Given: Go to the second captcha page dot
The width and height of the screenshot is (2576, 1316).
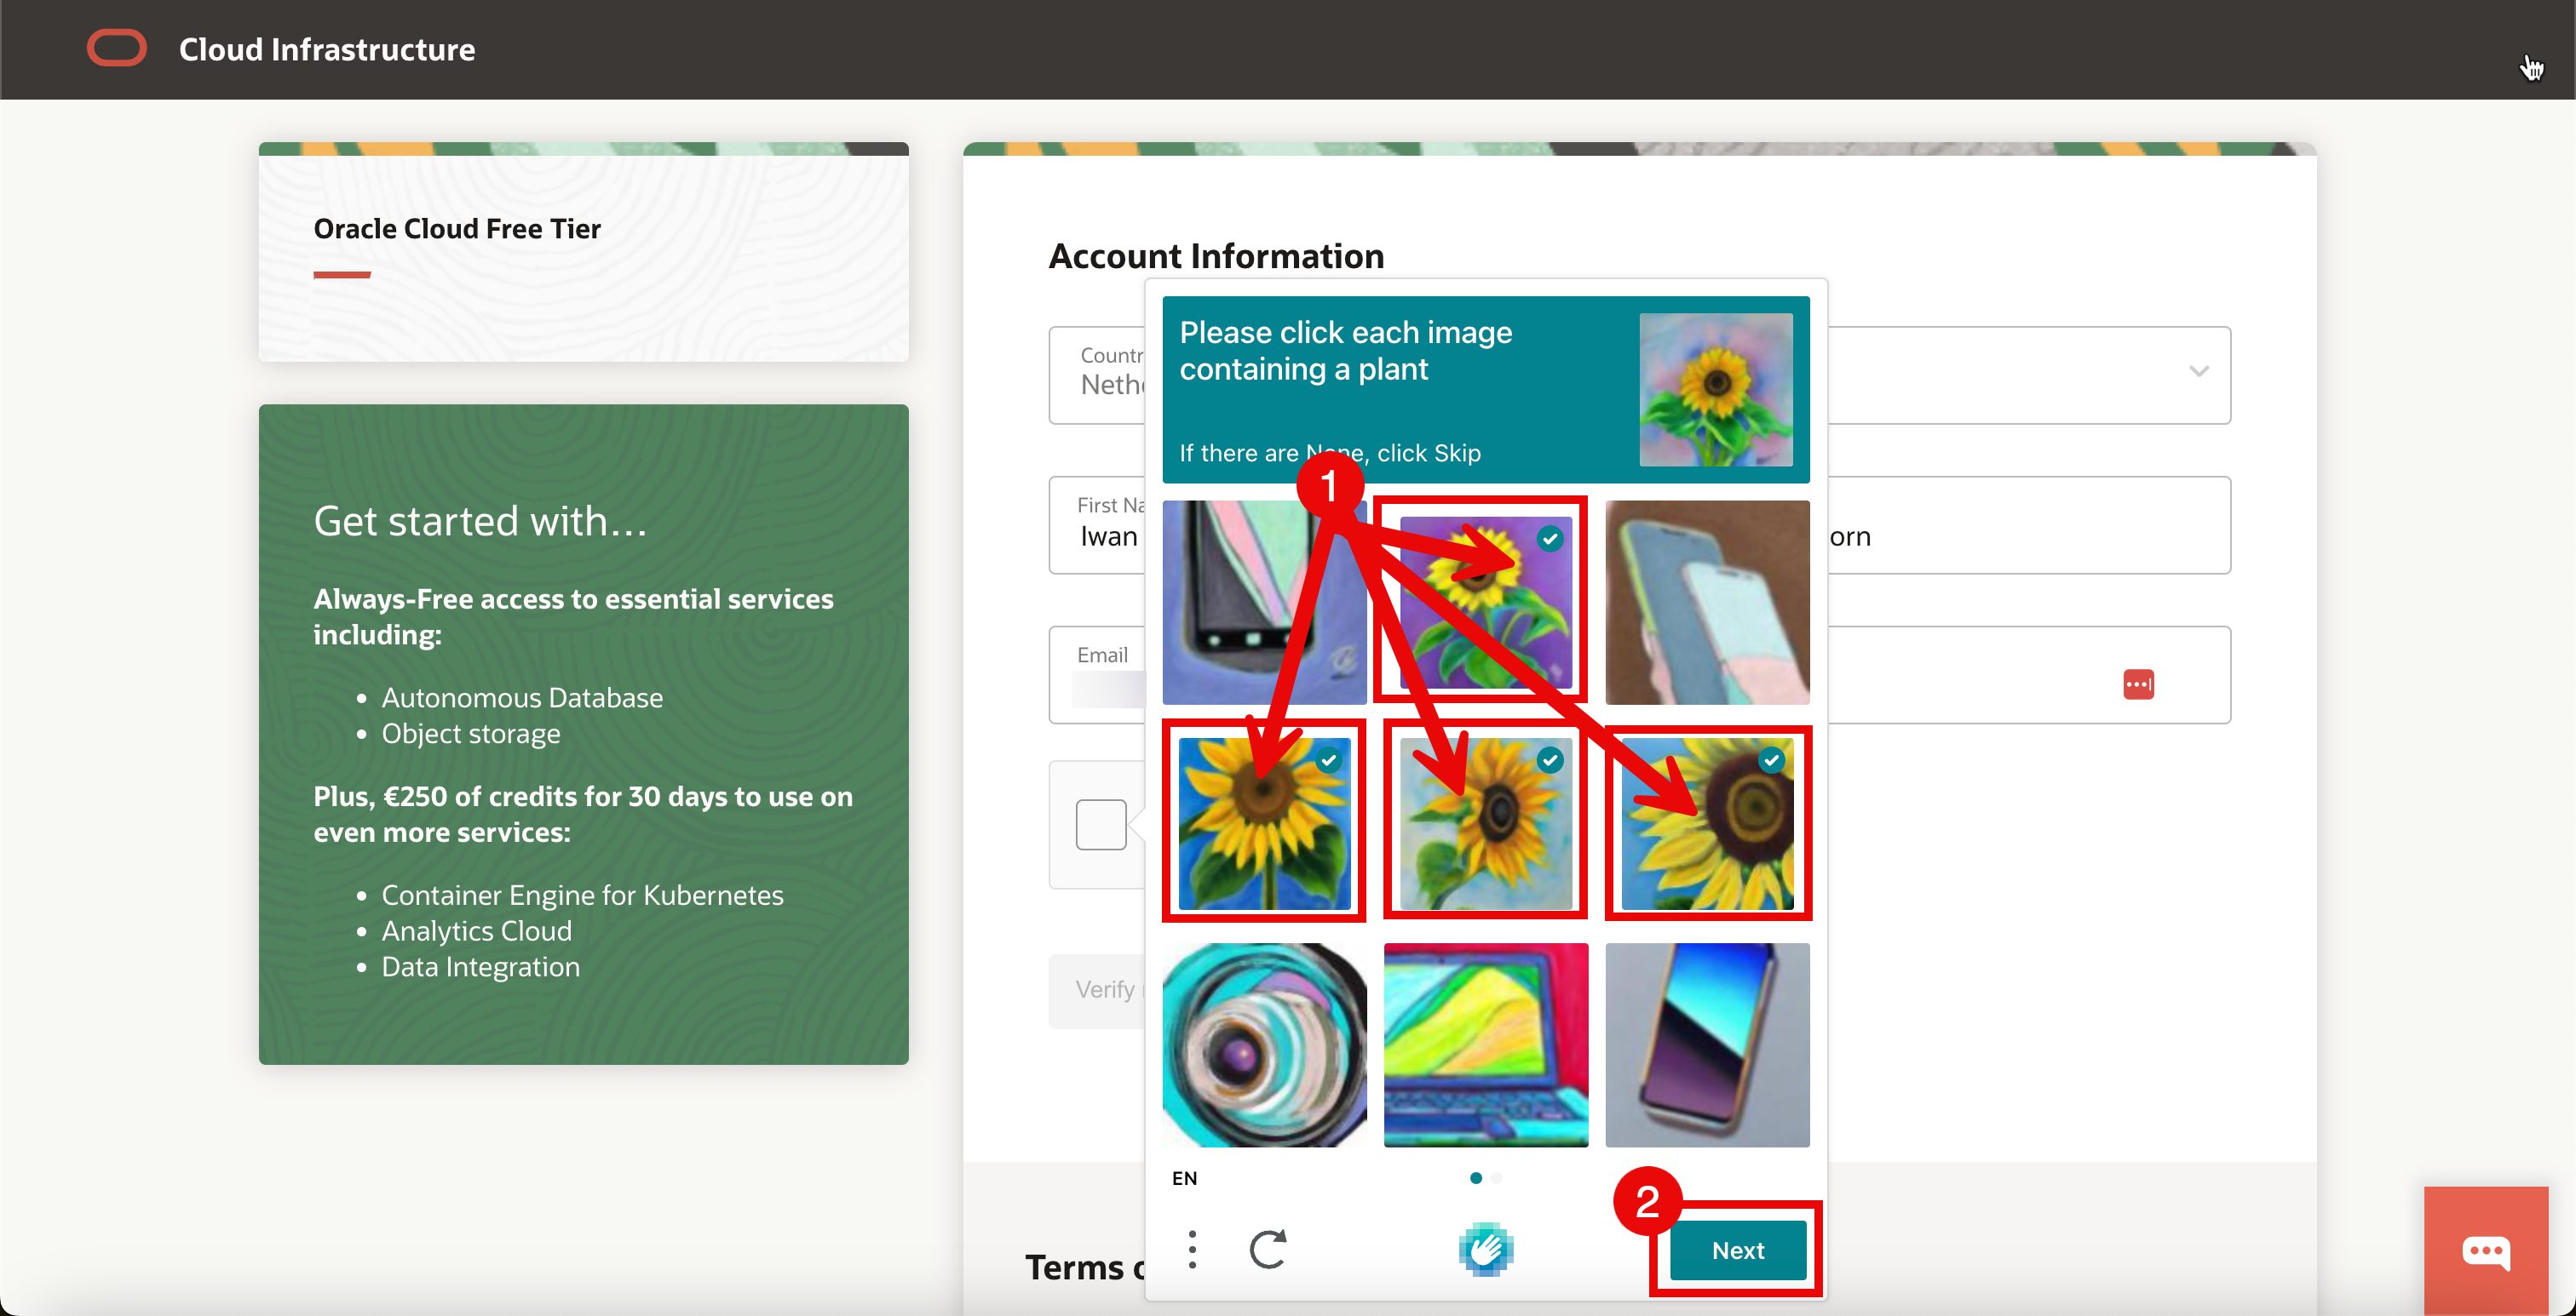Looking at the screenshot, I should [x=1497, y=1178].
